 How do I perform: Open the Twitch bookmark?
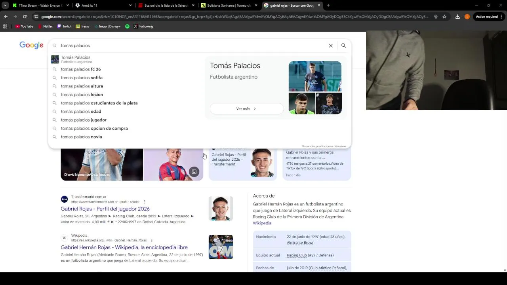click(x=64, y=27)
